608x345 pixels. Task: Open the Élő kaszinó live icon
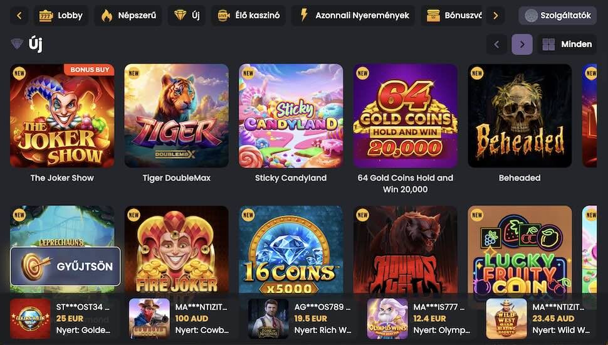(224, 16)
